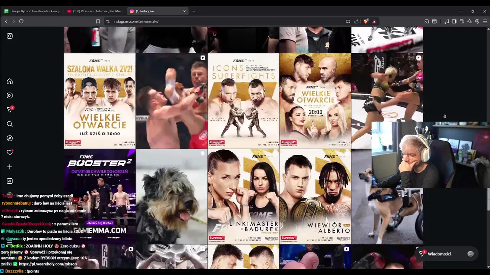Open Brave Shields lion icon
The width and height of the screenshot is (490, 275).
366,21
